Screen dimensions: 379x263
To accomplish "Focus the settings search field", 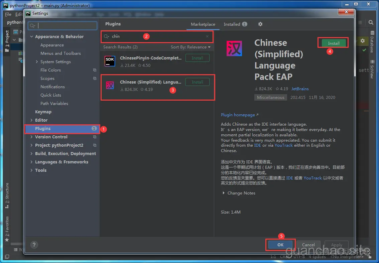I will 62,26.
